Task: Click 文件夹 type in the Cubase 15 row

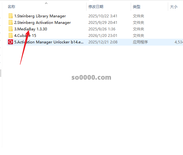Action: pyautogui.click(x=138, y=36)
